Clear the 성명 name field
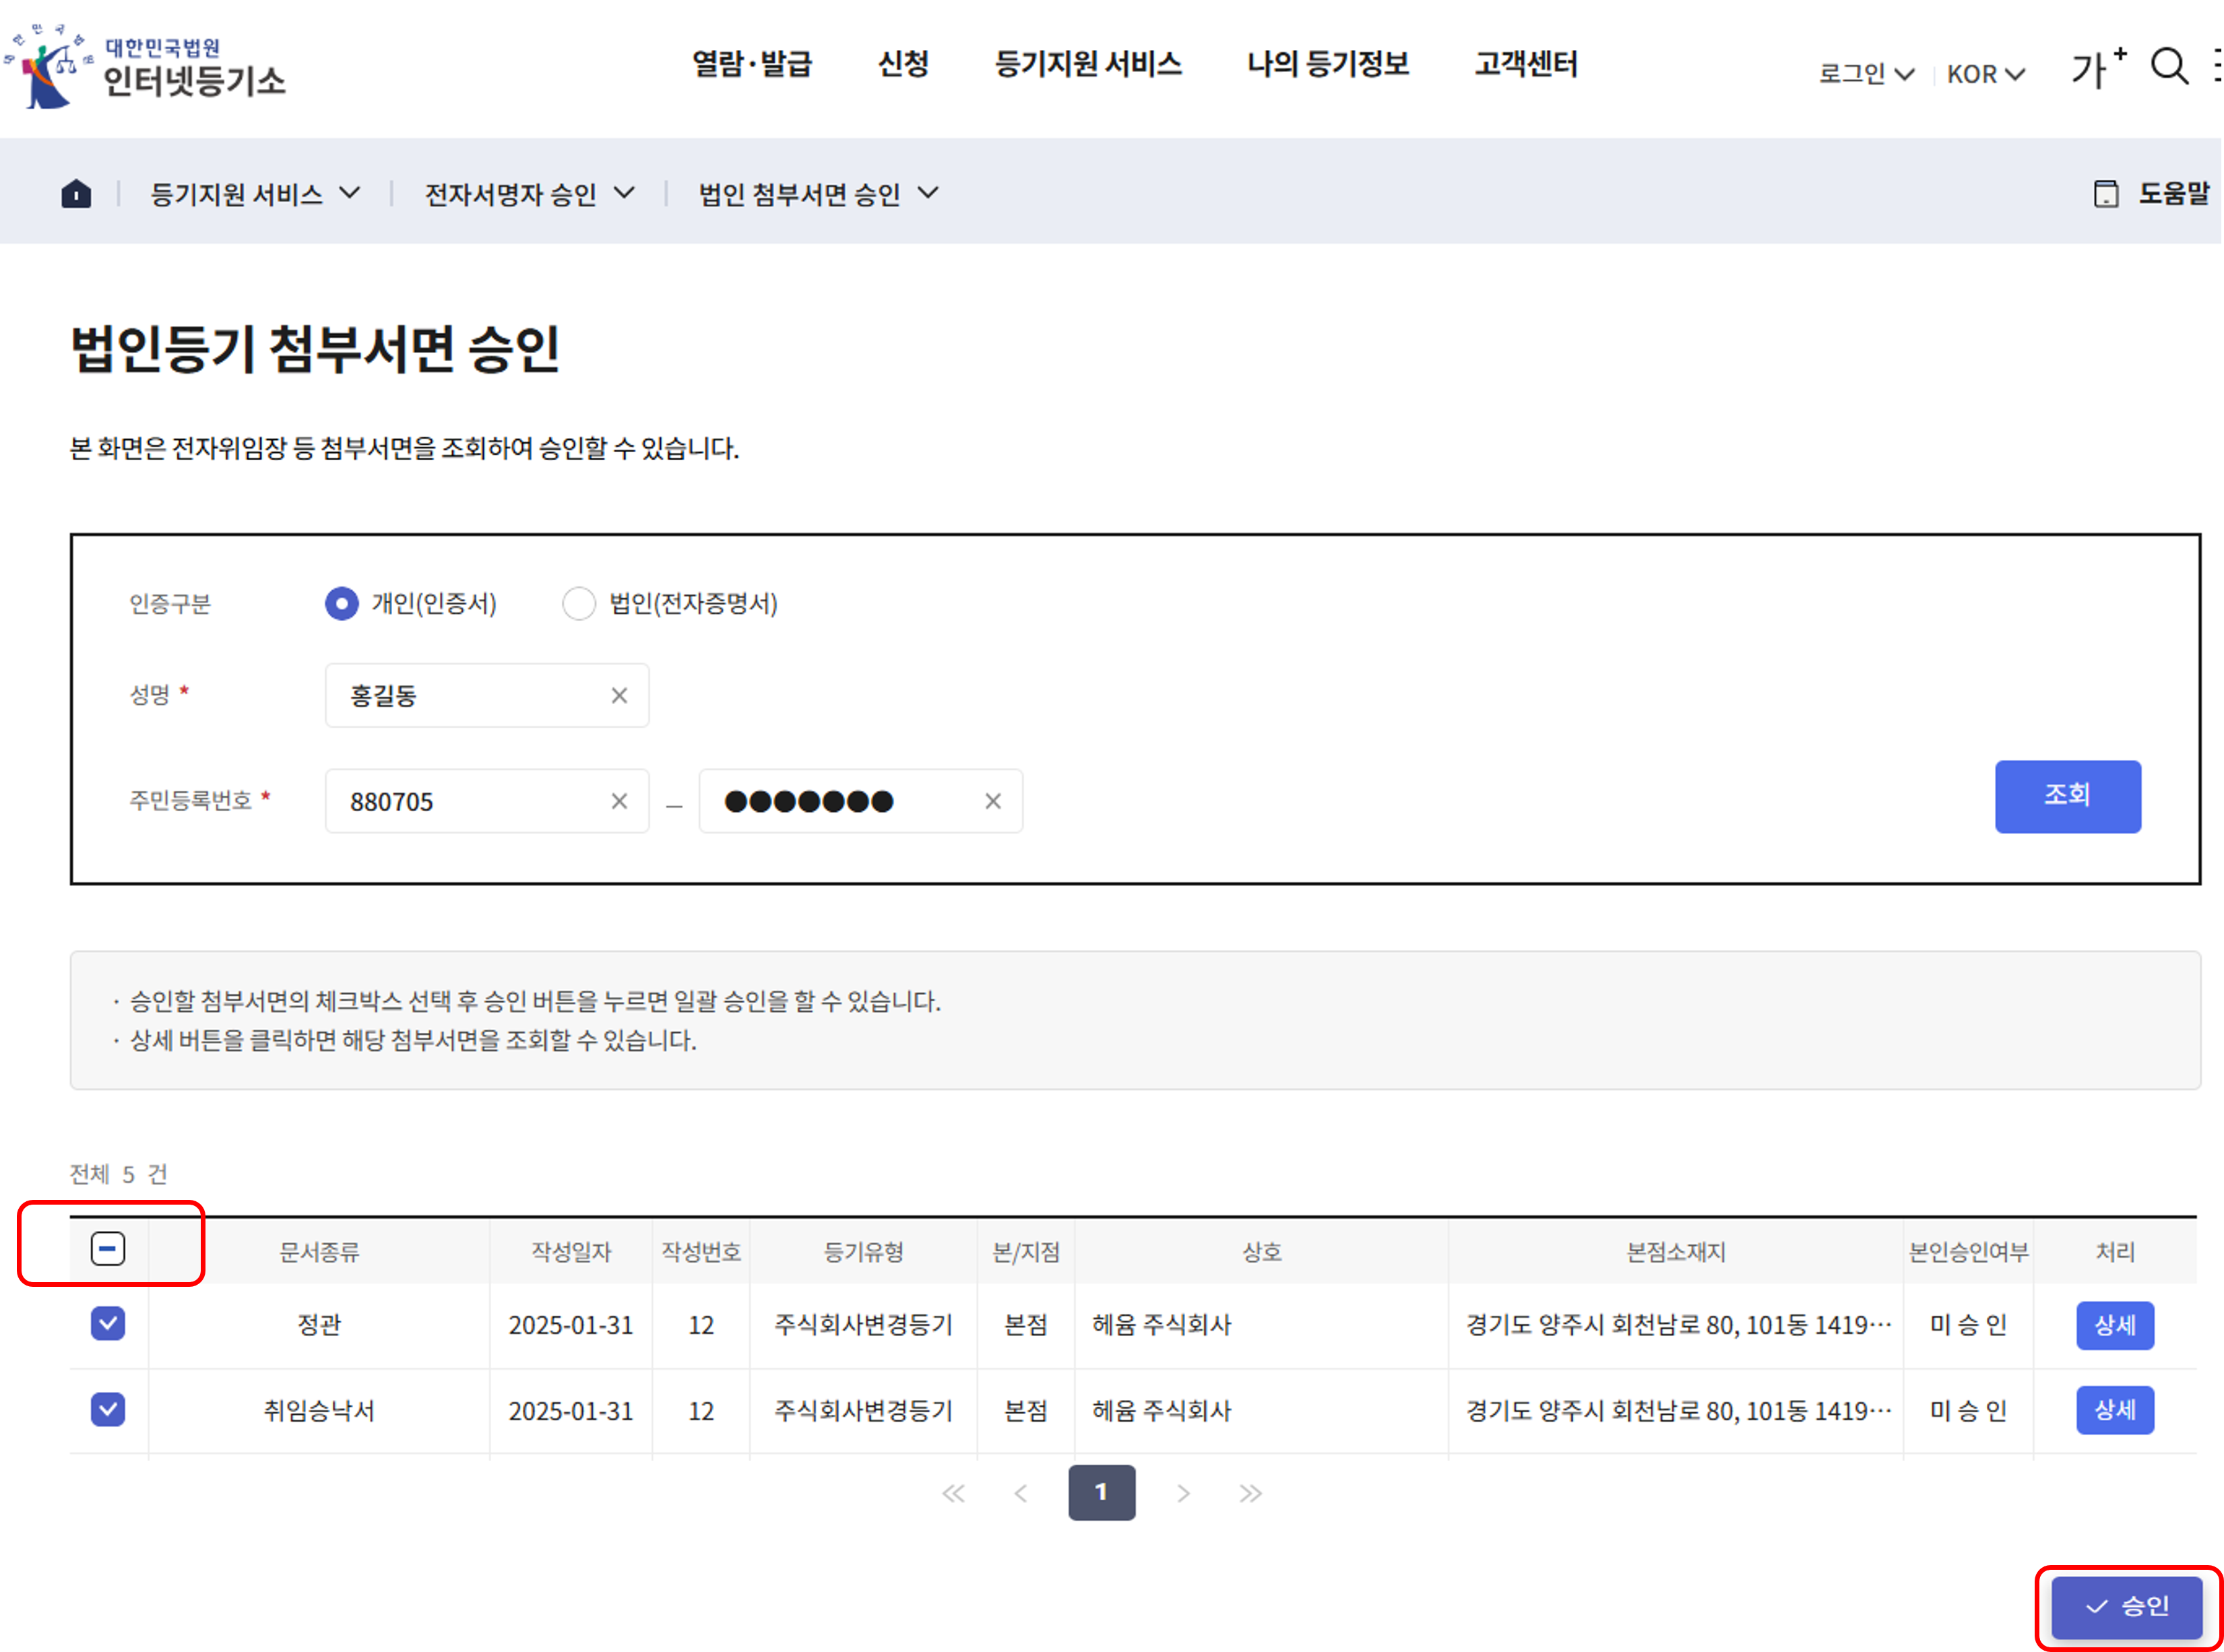This screenshot has width=2224, height=1652. tap(619, 695)
